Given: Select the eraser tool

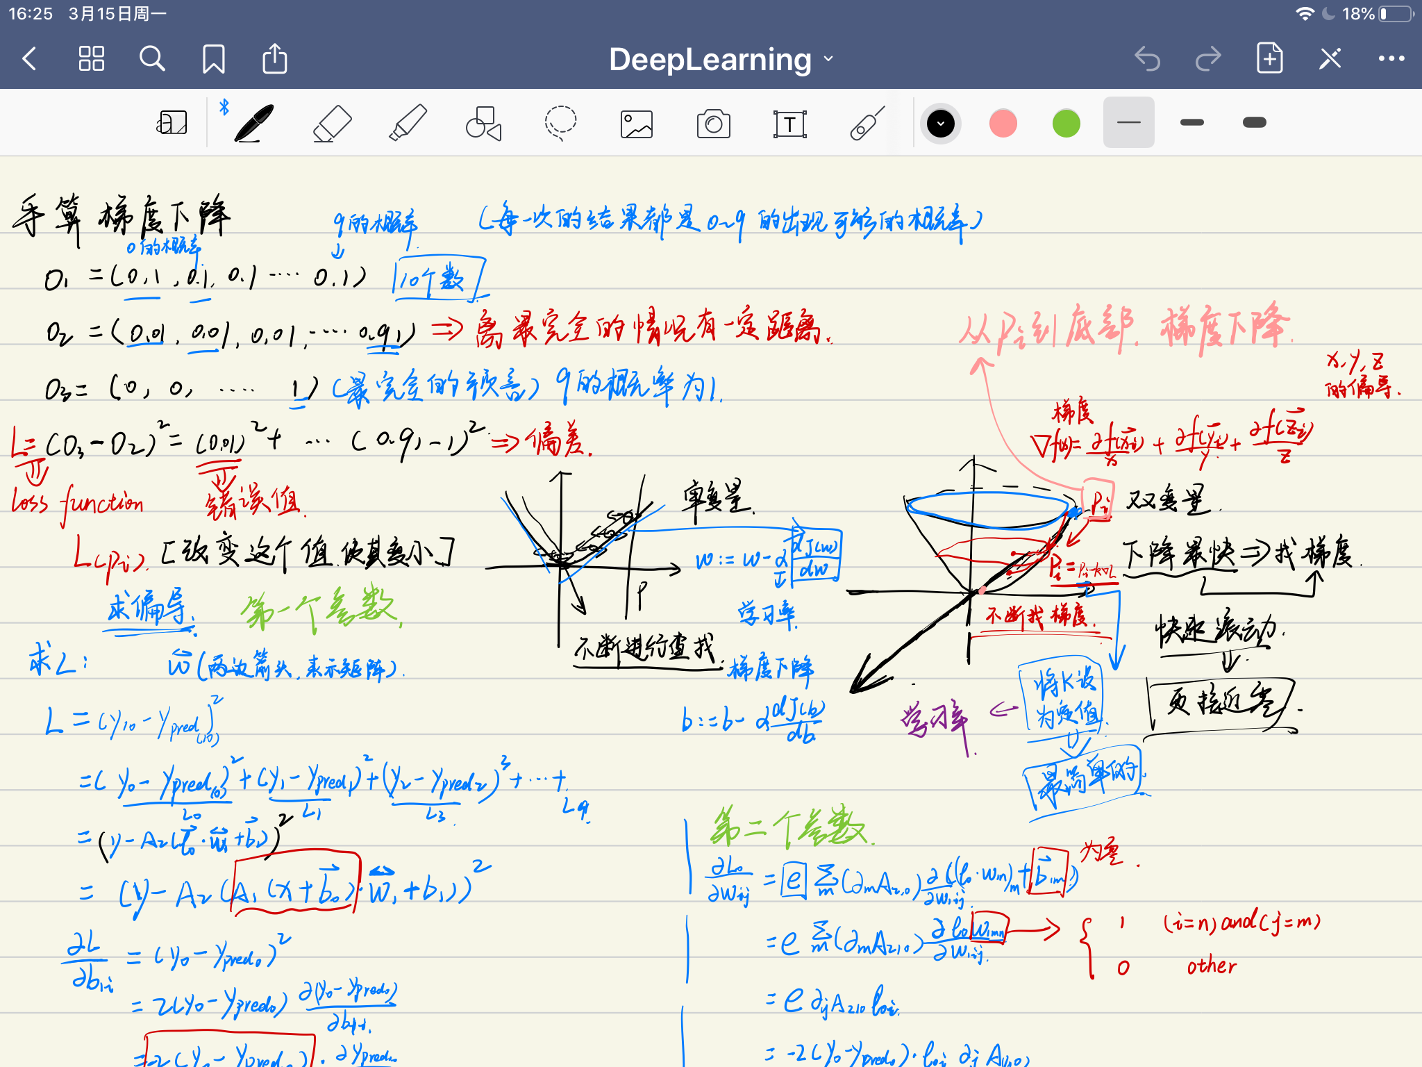Looking at the screenshot, I should pos(332,124).
